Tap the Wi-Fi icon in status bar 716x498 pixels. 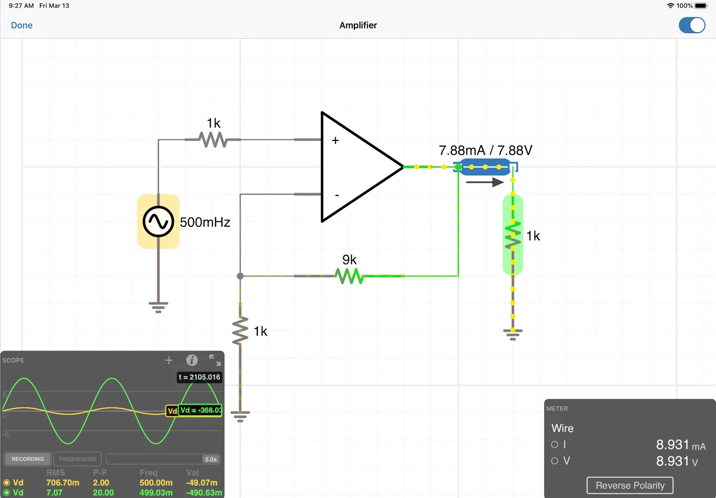670,6
